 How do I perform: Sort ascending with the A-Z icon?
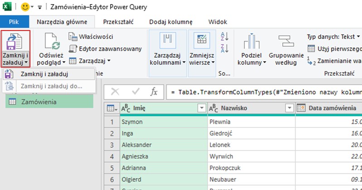click(x=224, y=36)
